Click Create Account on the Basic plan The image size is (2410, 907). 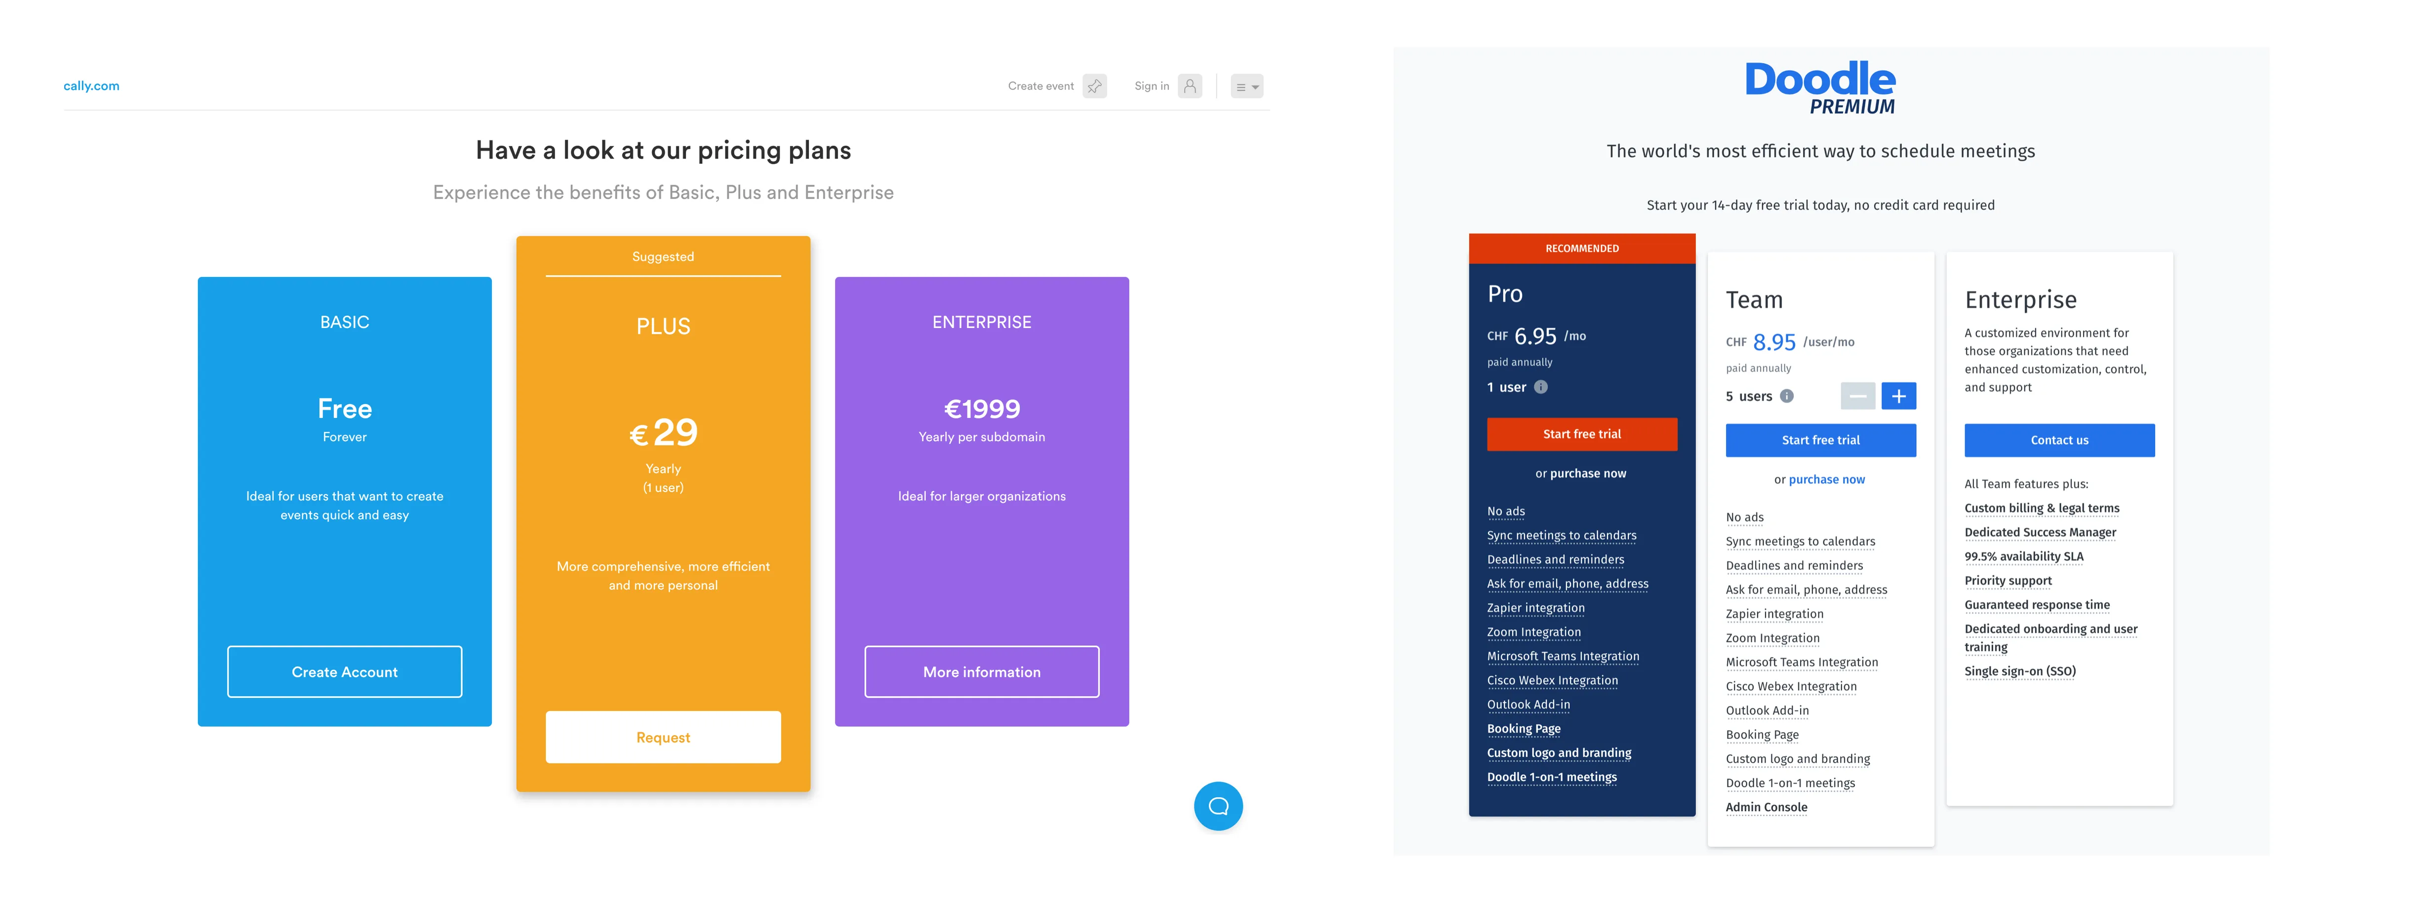pos(344,671)
